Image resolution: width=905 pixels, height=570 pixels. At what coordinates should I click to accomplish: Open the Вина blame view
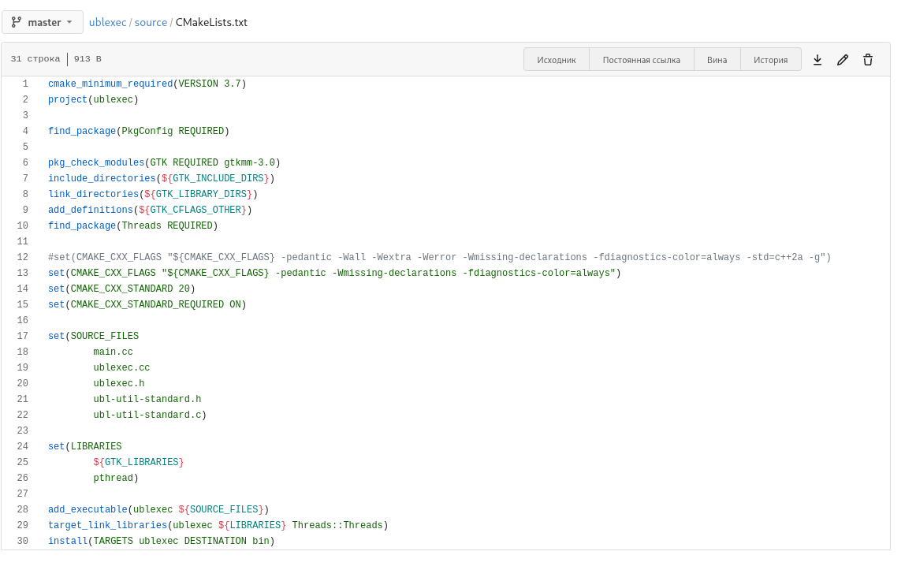717,60
